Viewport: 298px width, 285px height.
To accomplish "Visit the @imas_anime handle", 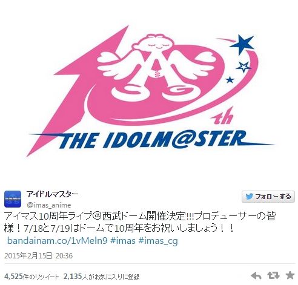I will tap(49, 205).
